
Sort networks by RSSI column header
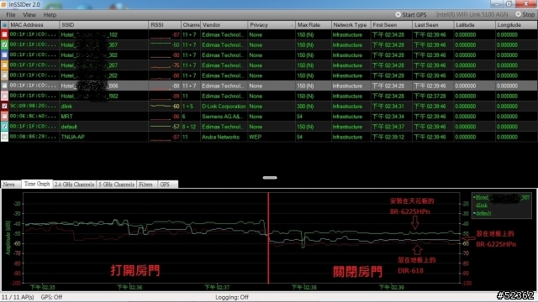(165, 25)
